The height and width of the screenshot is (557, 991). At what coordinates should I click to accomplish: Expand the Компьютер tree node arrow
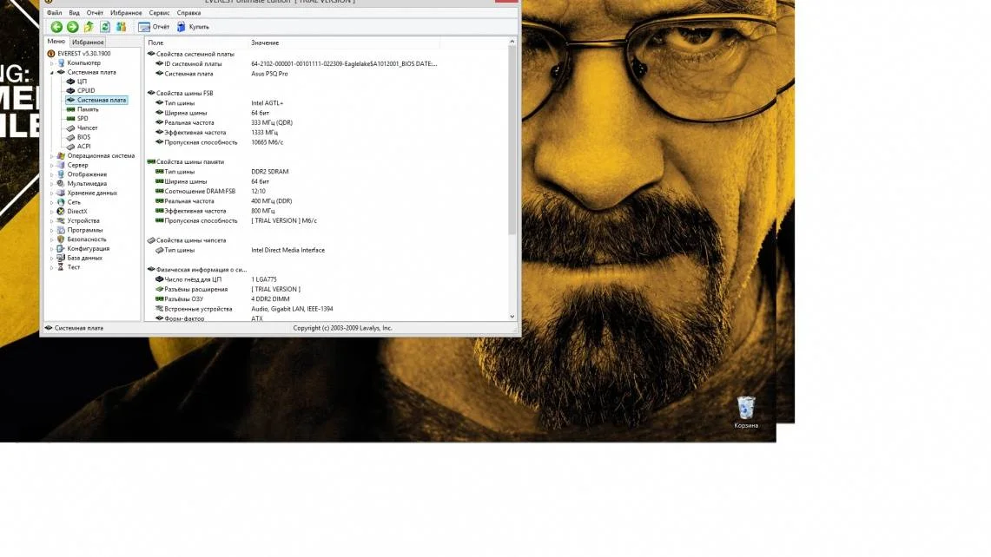coord(52,63)
